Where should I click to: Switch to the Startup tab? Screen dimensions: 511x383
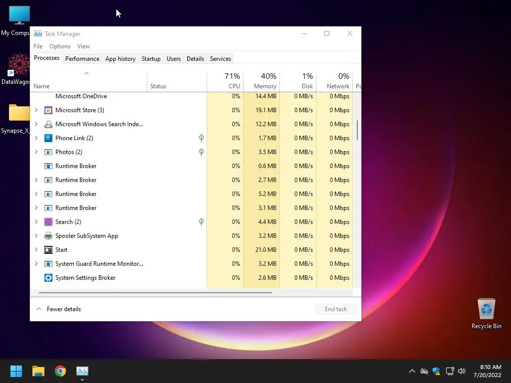click(151, 59)
